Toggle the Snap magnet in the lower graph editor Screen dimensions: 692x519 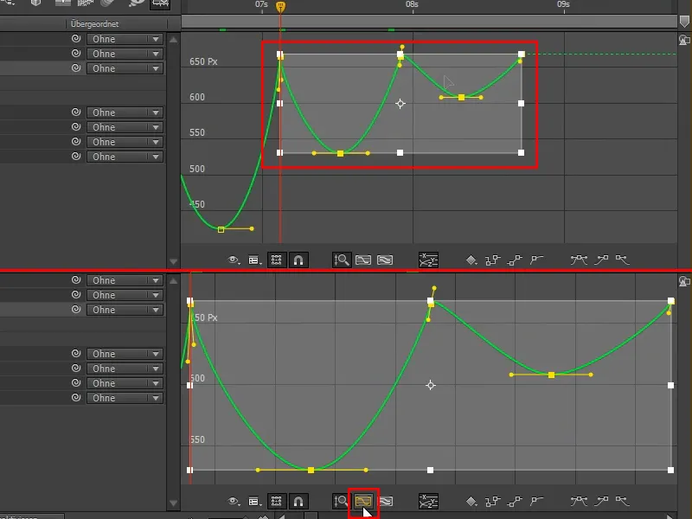coord(298,502)
